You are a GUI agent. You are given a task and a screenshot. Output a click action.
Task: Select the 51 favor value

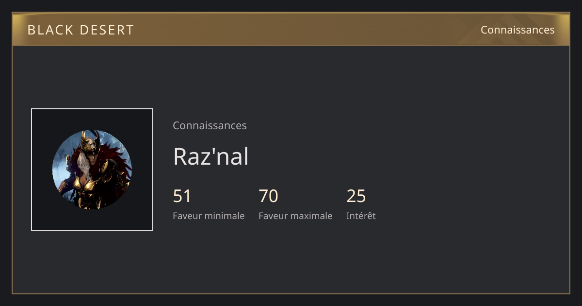pos(182,196)
